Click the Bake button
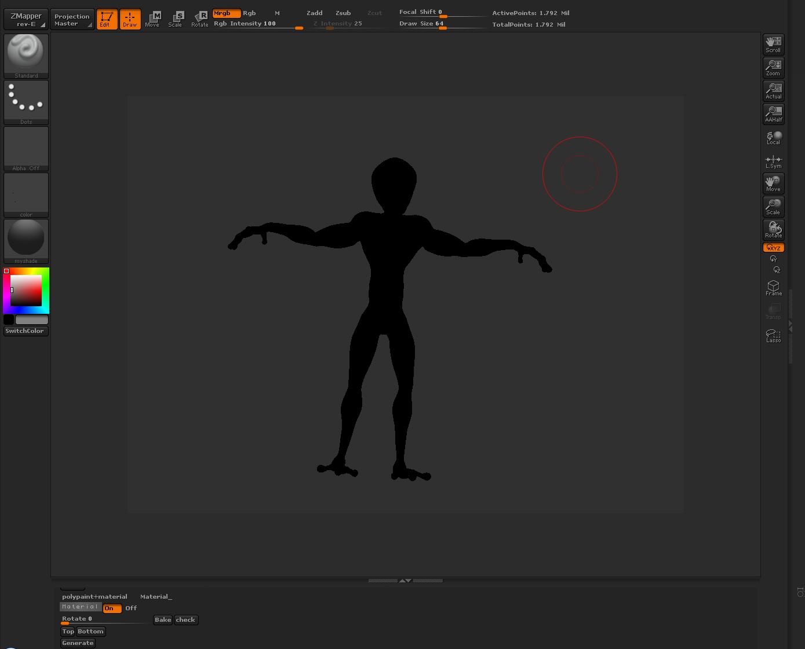The width and height of the screenshot is (805, 649). coord(162,619)
